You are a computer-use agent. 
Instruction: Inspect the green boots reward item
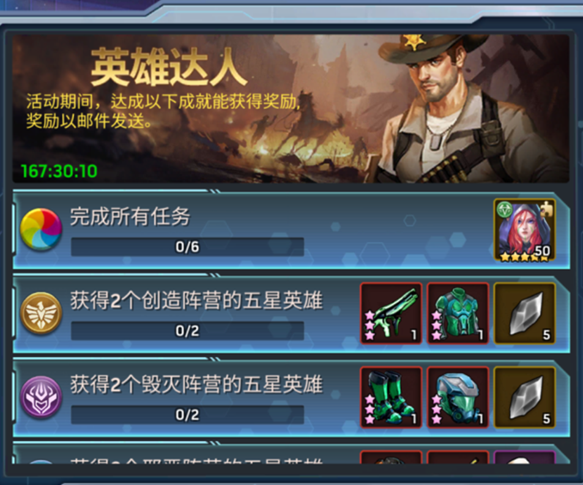click(x=391, y=398)
